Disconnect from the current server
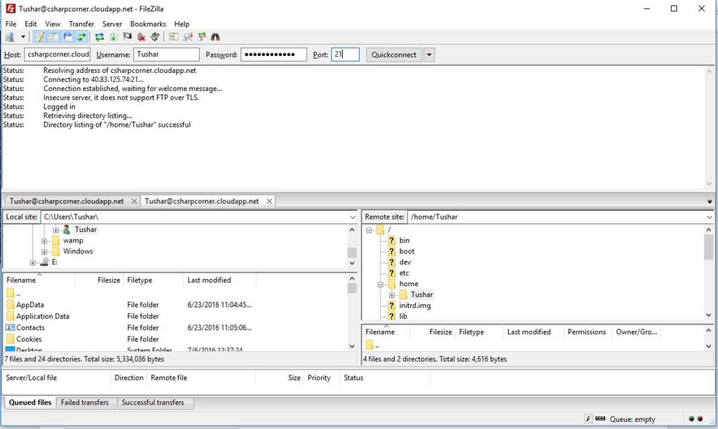Image resolution: width=718 pixels, height=429 pixels. 142,36
